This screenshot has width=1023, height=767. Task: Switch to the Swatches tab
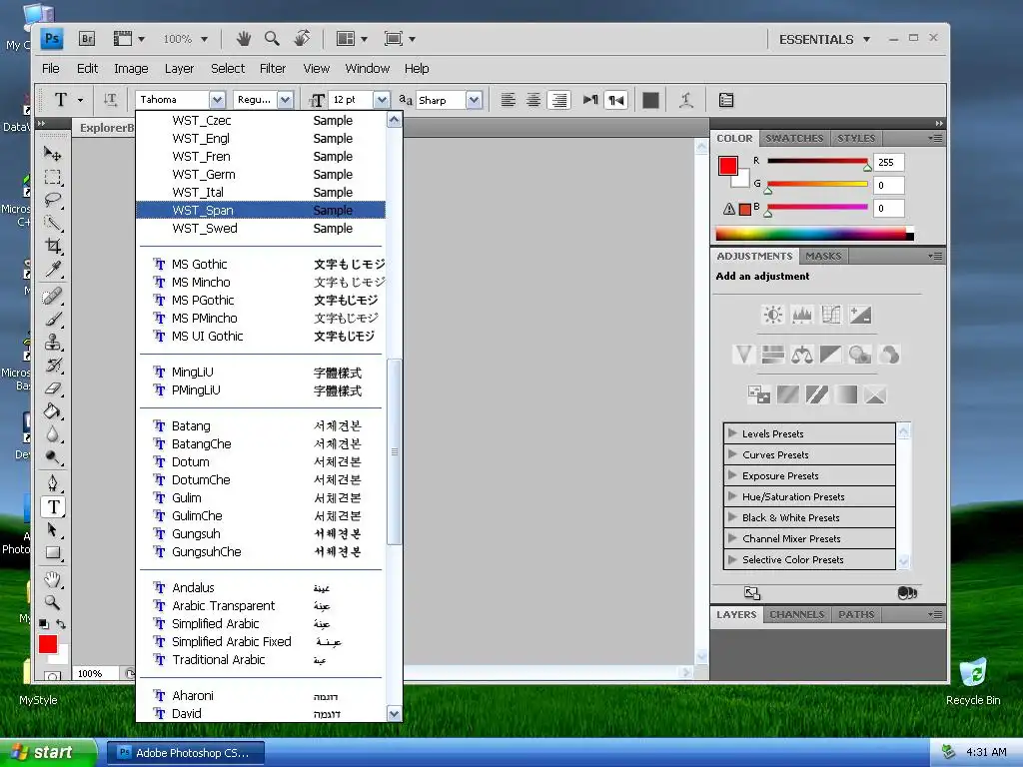point(794,138)
